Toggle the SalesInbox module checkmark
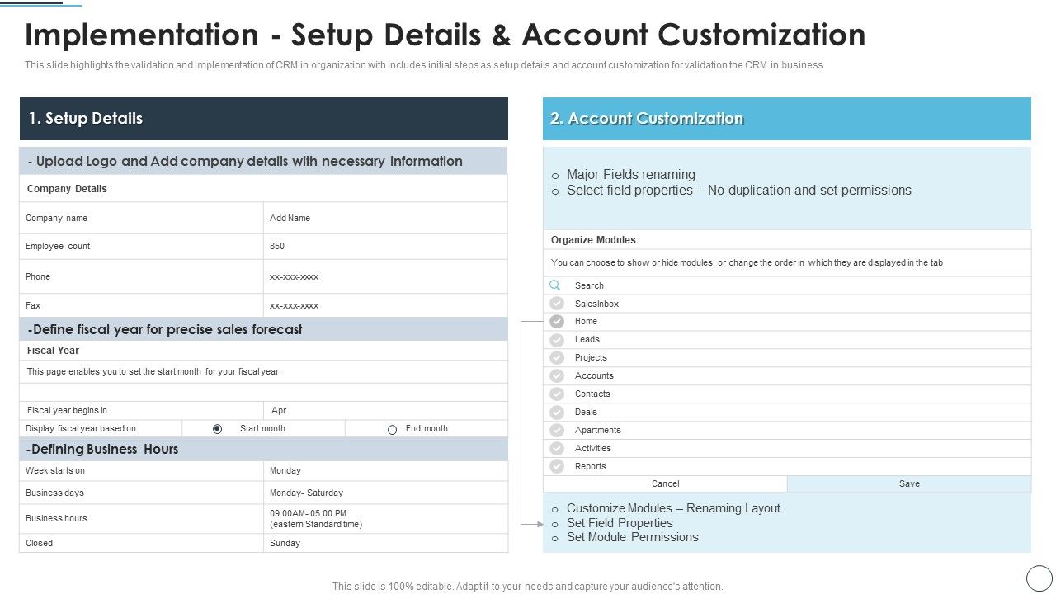The image size is (1056, 594). [x=556, y=303]
